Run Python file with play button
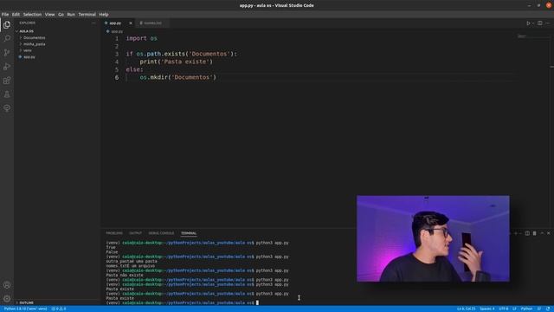554x312 pixels. [x=528, y=23]
